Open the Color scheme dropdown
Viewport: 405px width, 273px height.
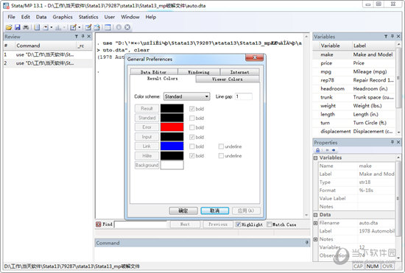click(x=186, y=96)
